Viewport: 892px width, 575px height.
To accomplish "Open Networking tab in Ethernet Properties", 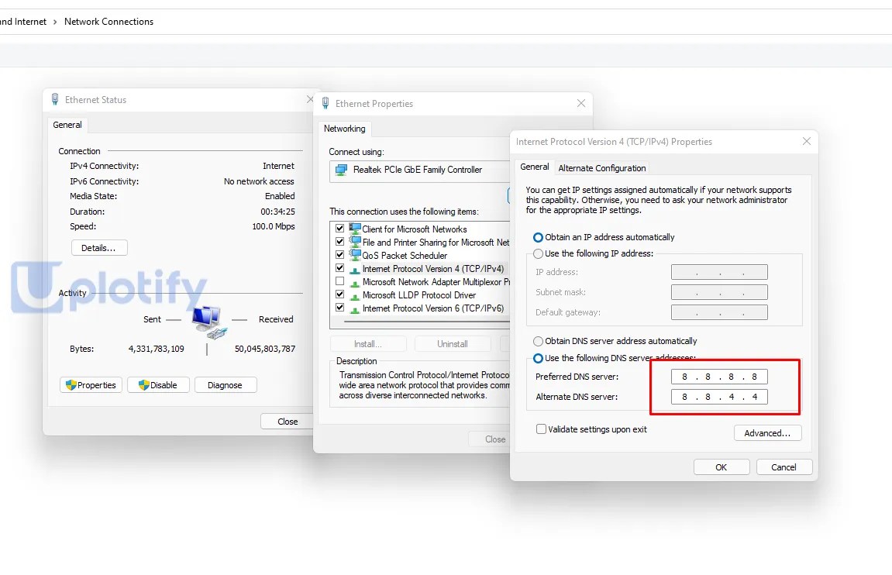I will (344, 129).
